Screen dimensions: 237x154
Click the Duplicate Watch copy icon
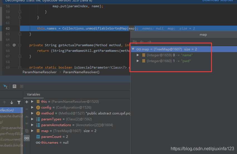[27, 131]
